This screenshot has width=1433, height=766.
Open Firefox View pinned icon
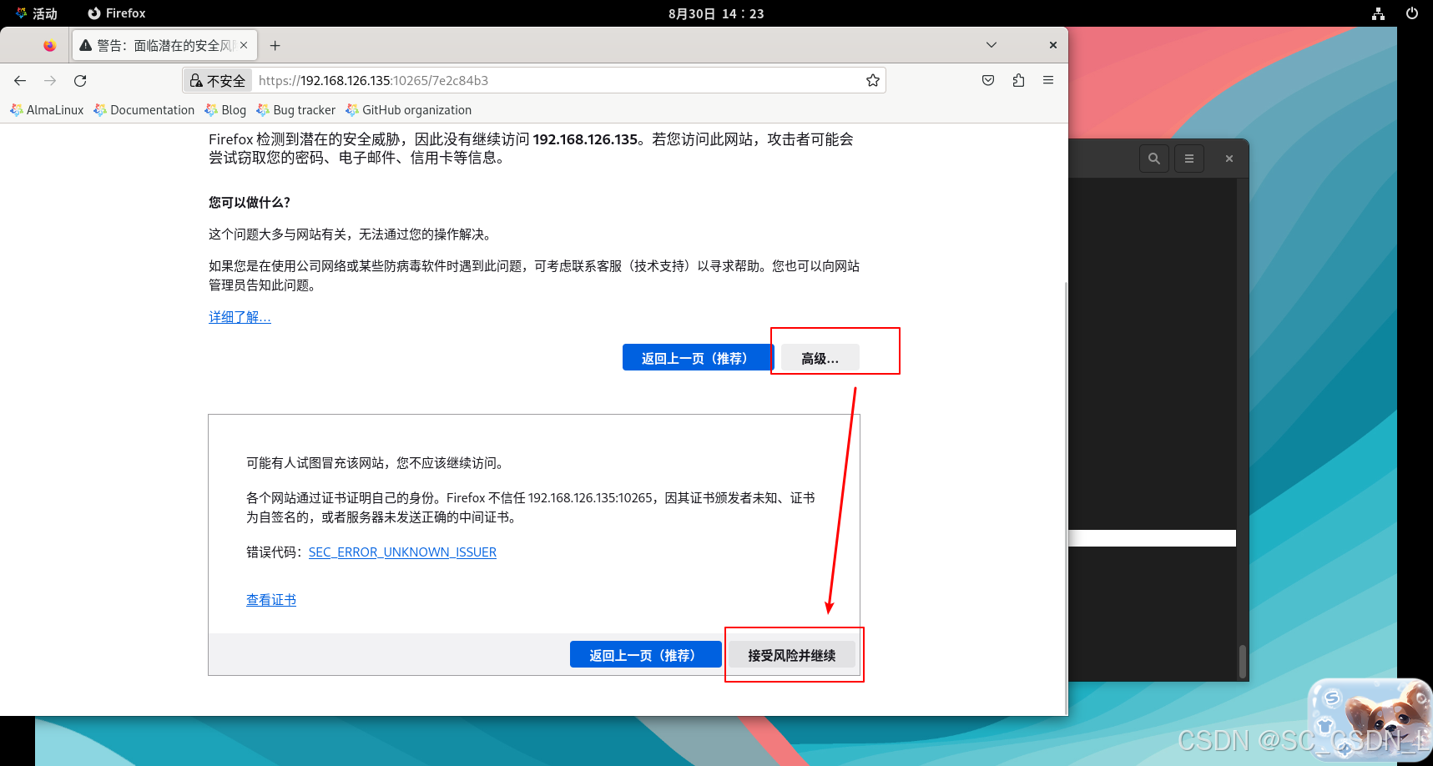[x=50, y=46]
